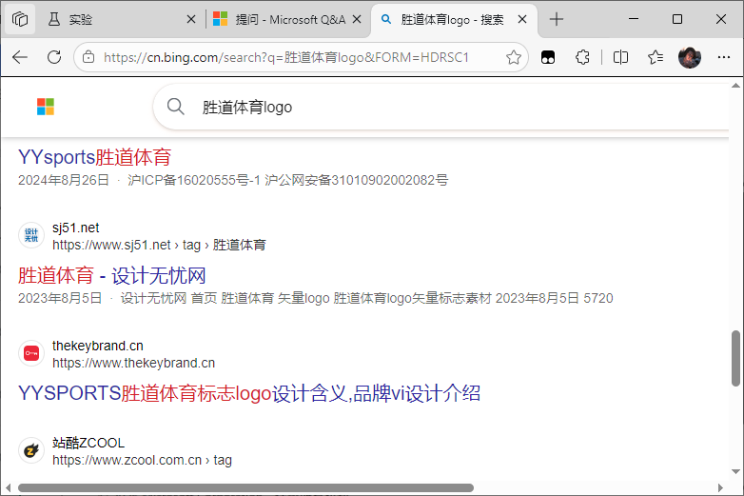This screenshot has height=496, width=744.
Task: Click the Bing search box text 胜道体育logo
Action: (x=247, y=108)
